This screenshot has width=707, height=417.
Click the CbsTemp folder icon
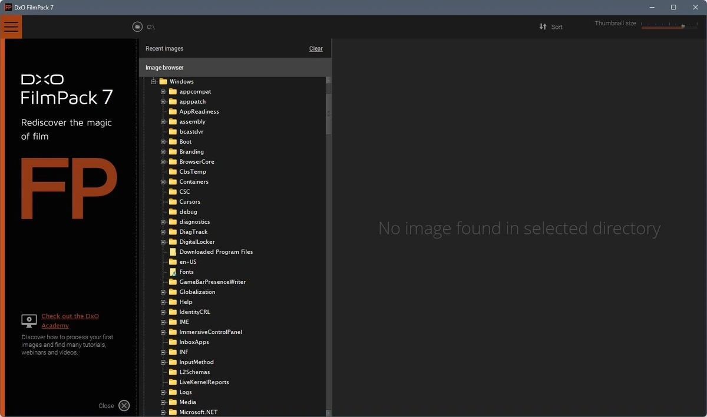[x=173, y=172]
